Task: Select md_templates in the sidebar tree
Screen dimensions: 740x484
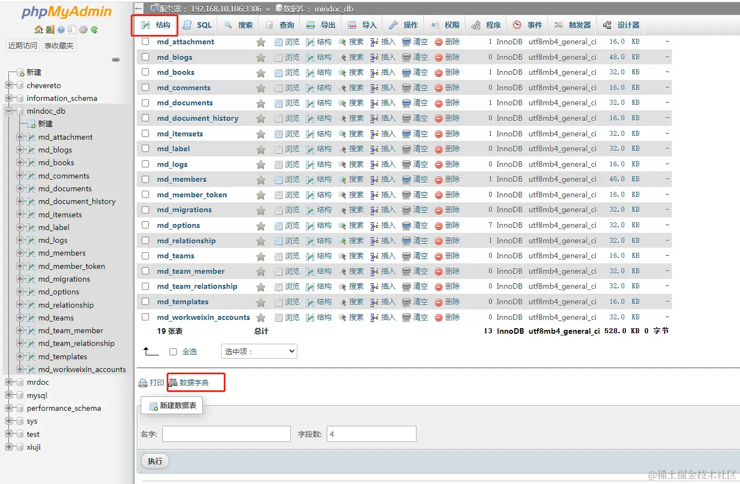Action: pos(63,356)
